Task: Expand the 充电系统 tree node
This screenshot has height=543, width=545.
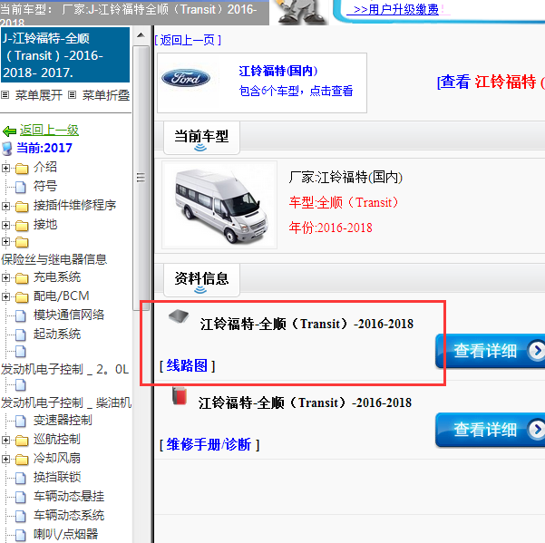Action: pos(5,277)
